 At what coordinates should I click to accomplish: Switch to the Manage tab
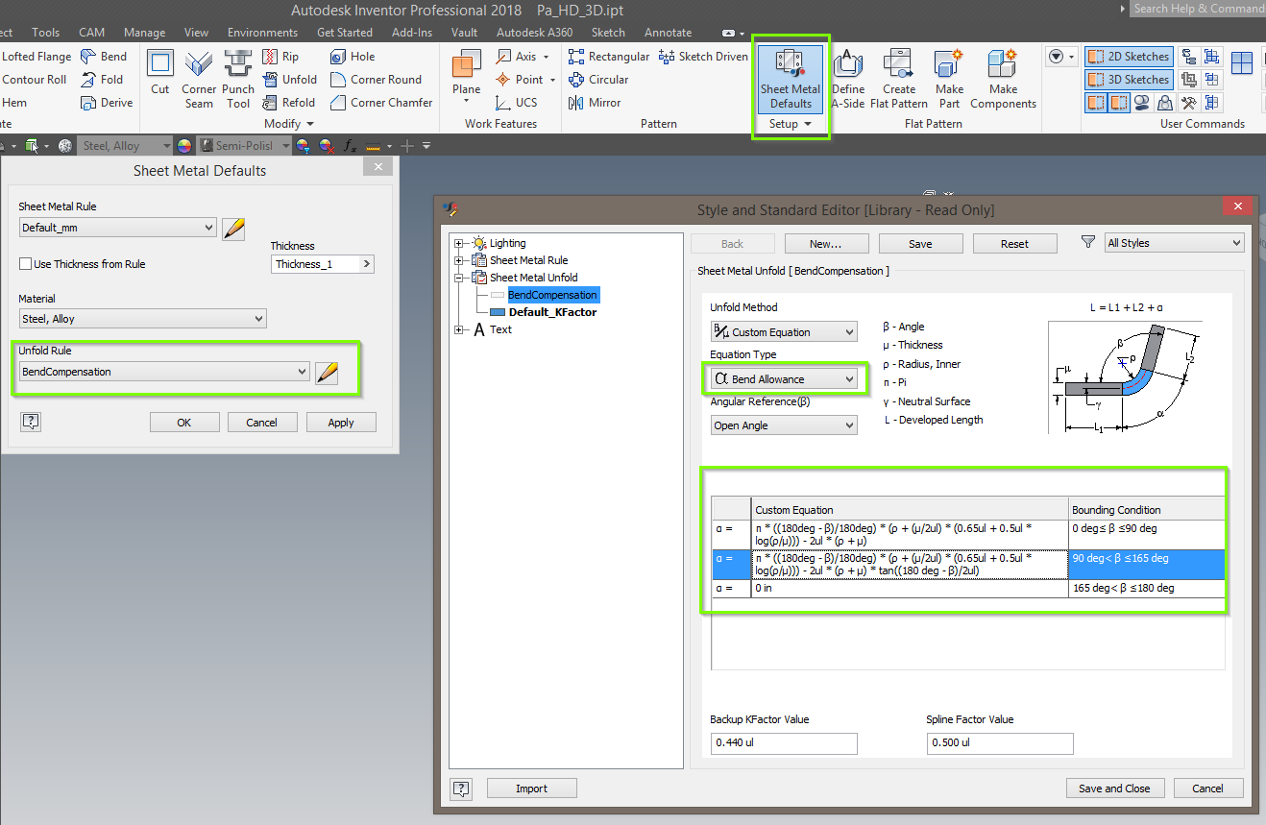click(144, 33)
